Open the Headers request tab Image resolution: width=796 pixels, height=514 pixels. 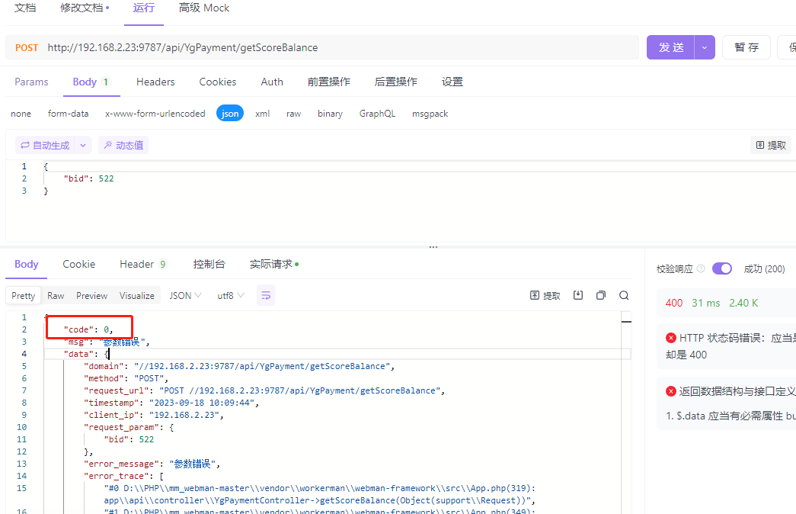click(155, 82)
